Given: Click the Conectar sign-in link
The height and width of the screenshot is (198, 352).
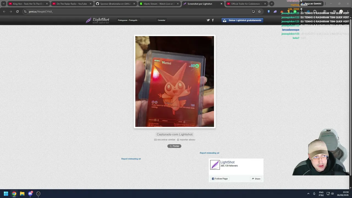Looking at the screenshot, I should point(161,20).
